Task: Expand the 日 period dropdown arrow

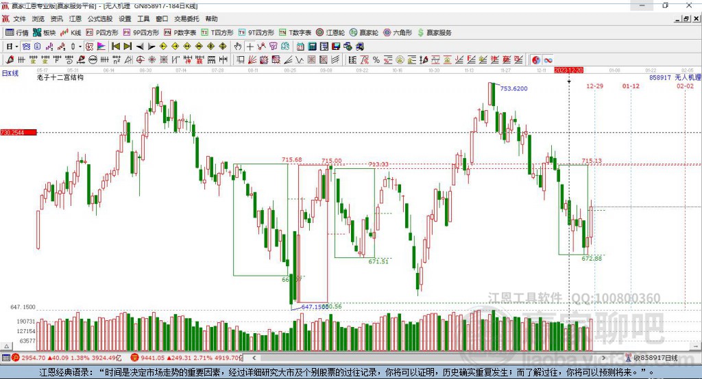Action: (16, 47)
